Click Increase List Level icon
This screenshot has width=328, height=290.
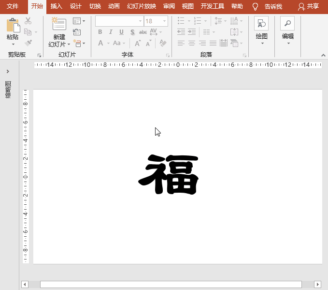(x=192, y=32)
